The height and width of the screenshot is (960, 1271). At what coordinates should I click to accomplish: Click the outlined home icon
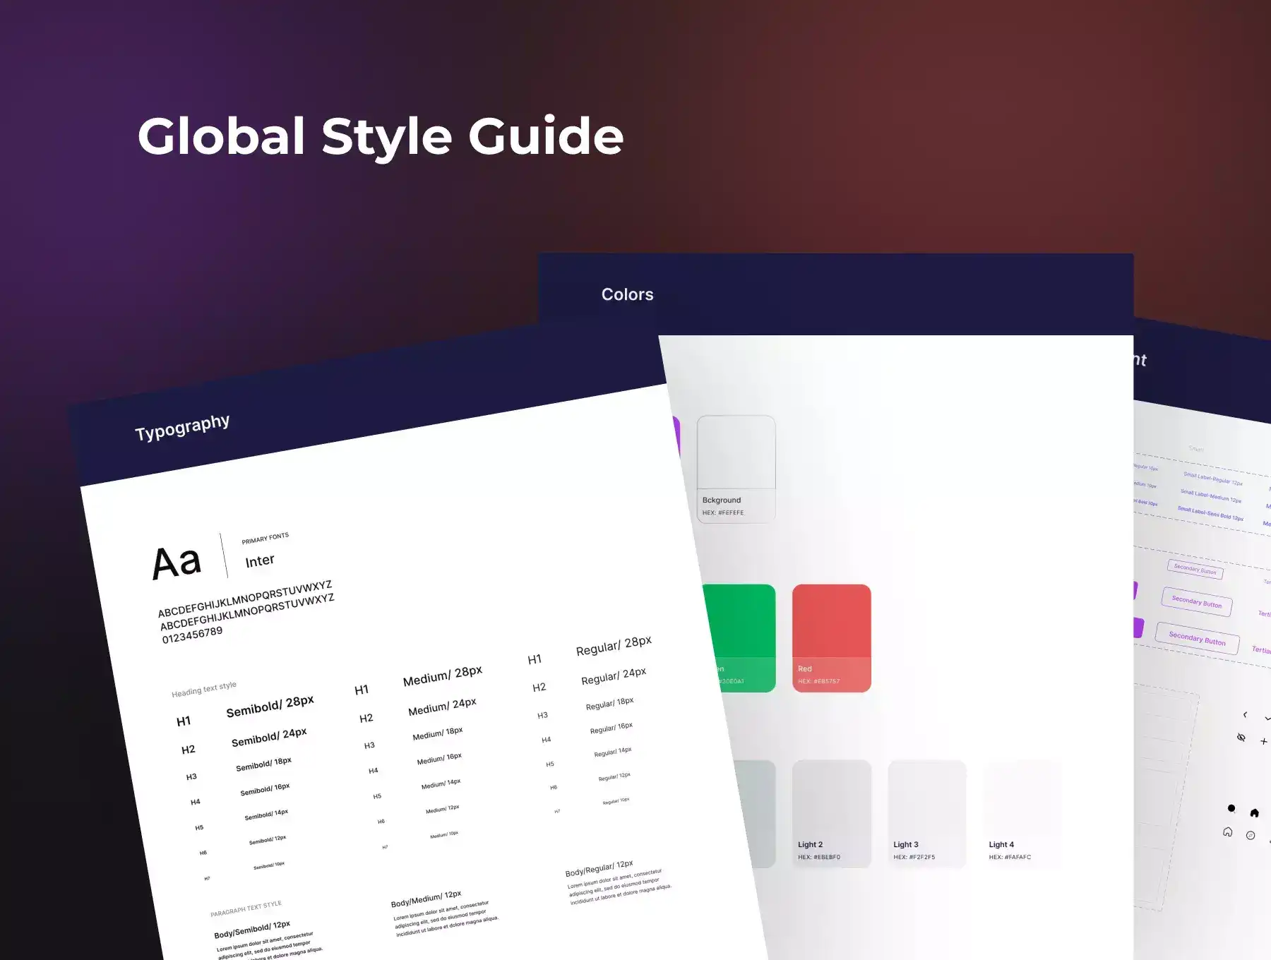click(1227, 832)
